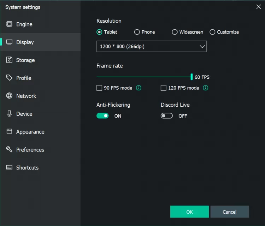This screenshot has width=265, height=226.
Task: Turn off the Anti-Flickering toggle
Action: tap(102, 116)
